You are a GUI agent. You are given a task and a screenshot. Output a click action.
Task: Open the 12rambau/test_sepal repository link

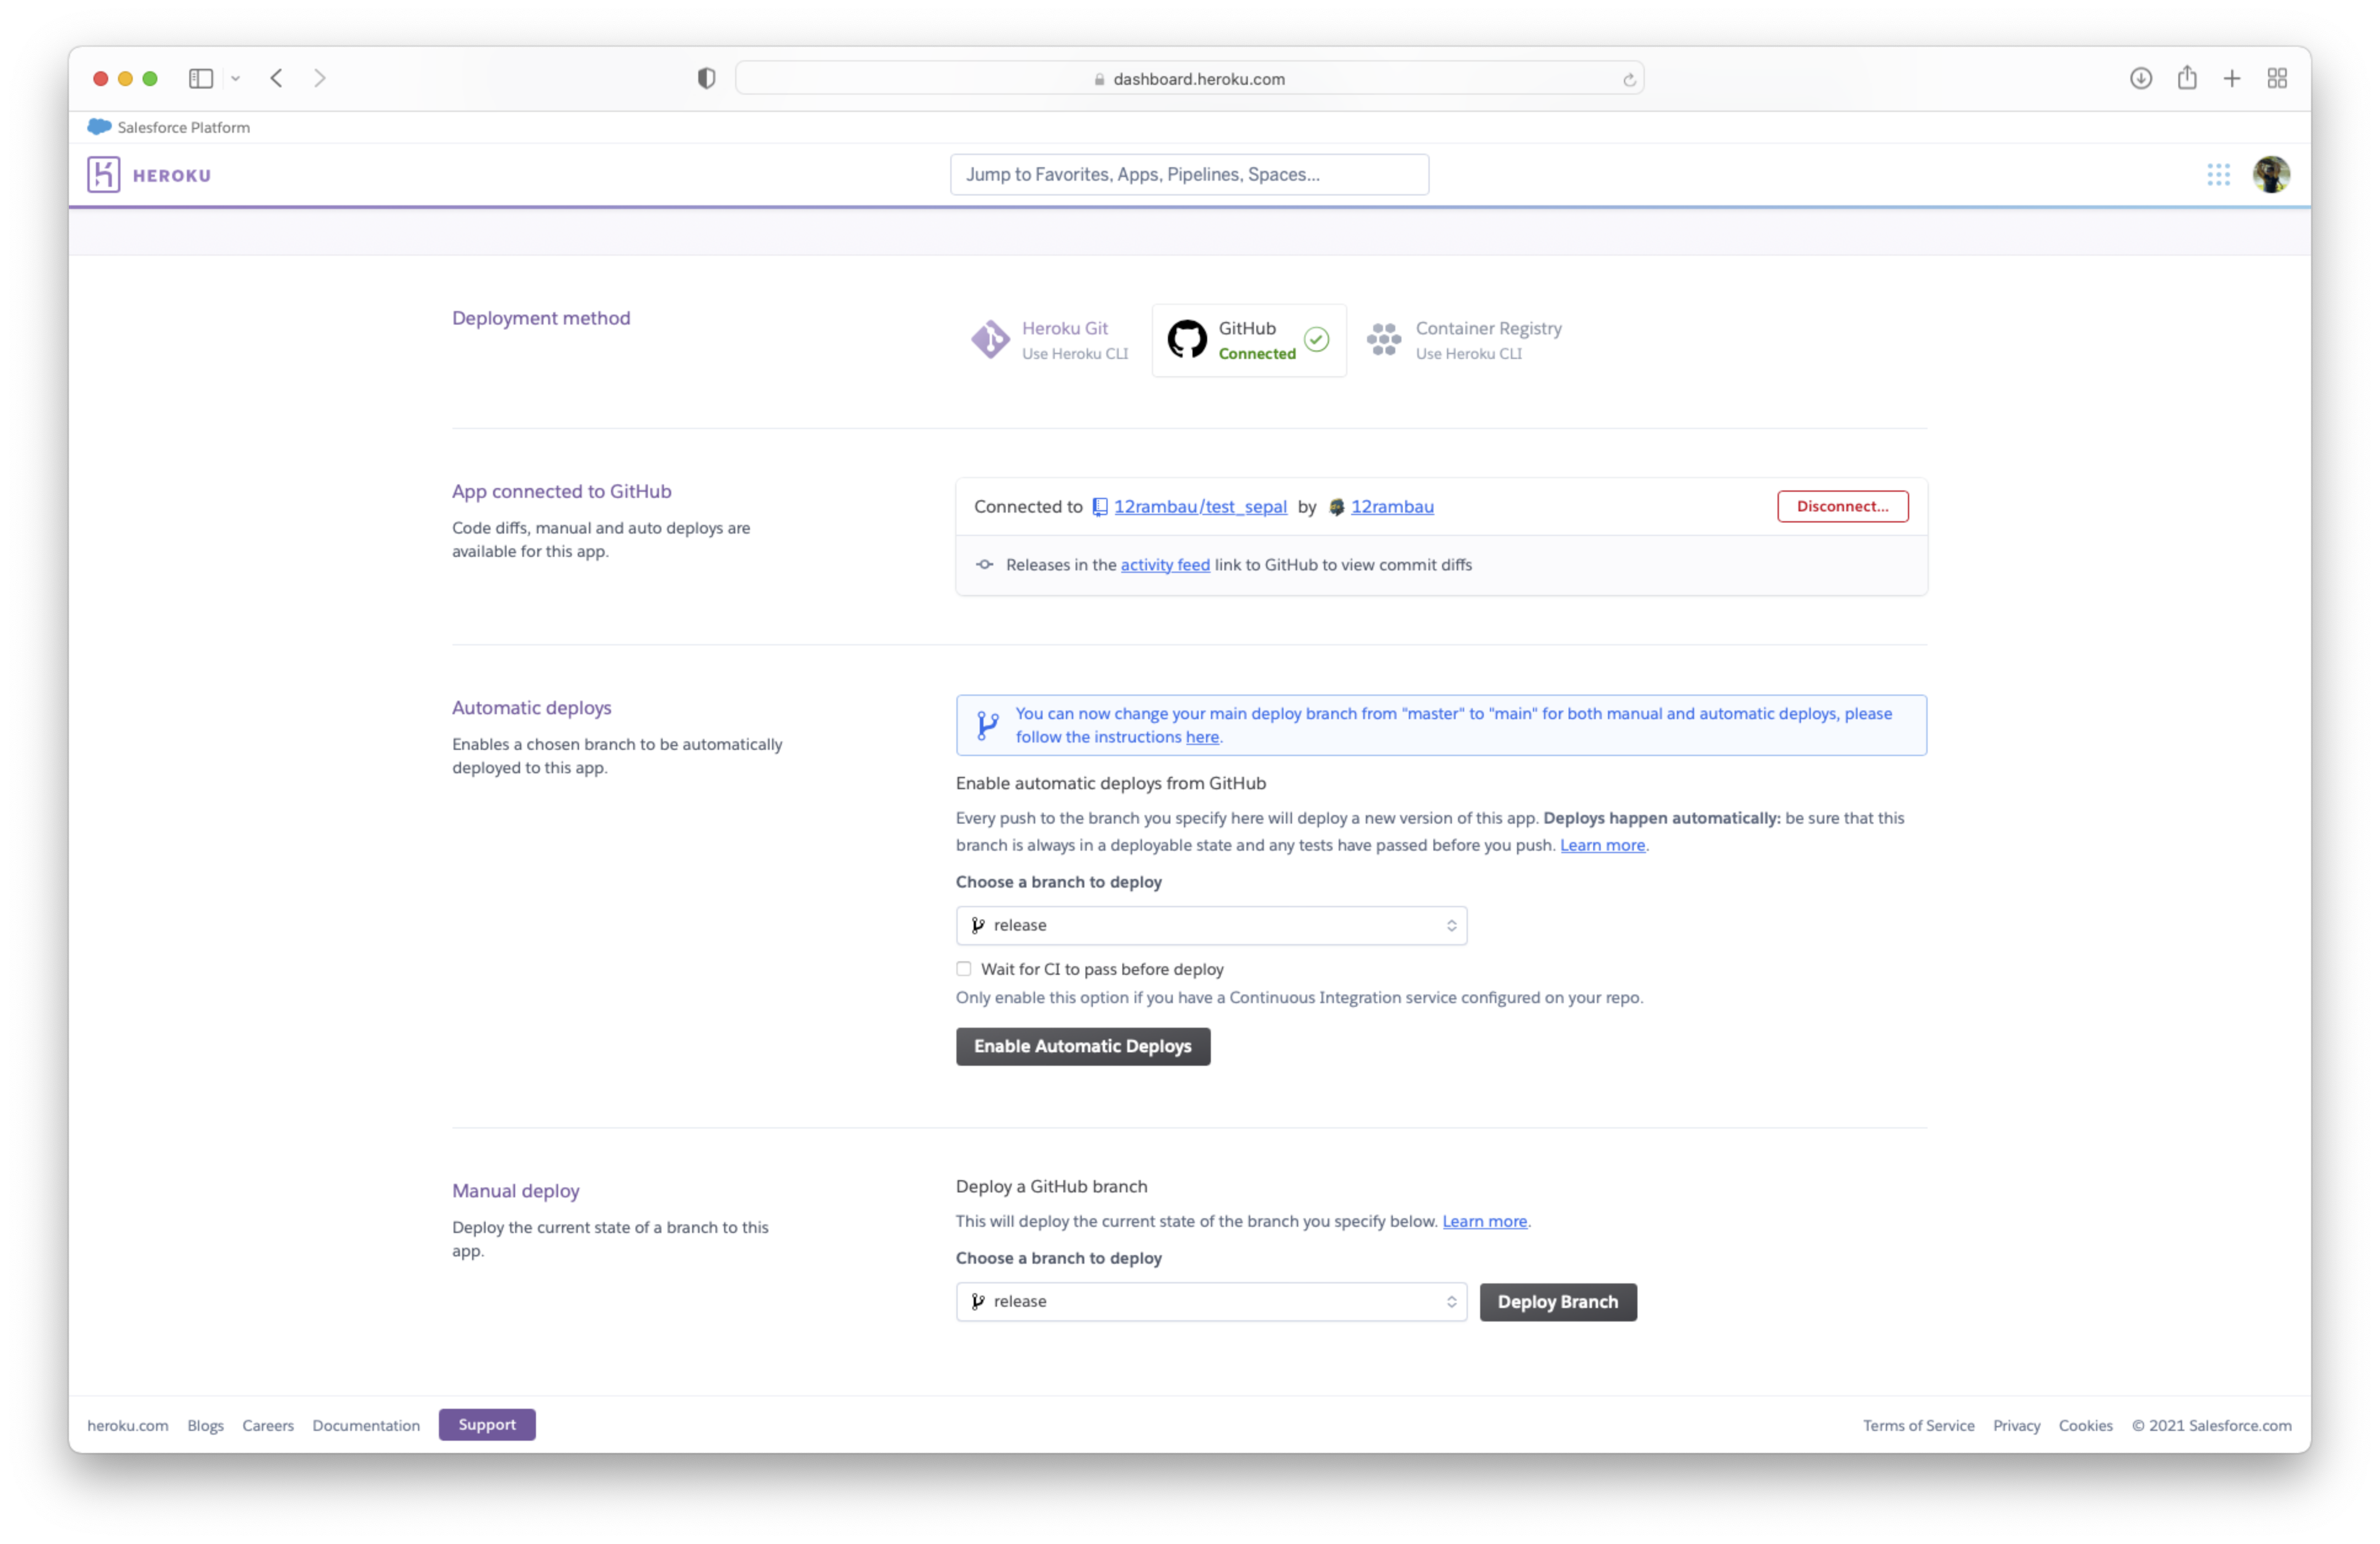1200,507
